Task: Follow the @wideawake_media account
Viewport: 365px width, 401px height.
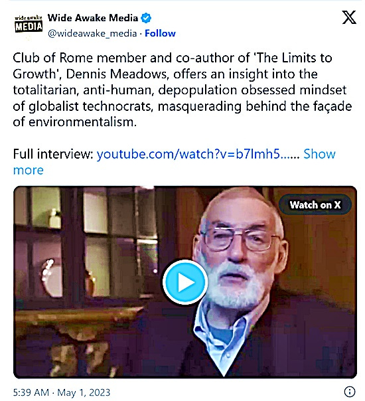Action: (160, 33)
